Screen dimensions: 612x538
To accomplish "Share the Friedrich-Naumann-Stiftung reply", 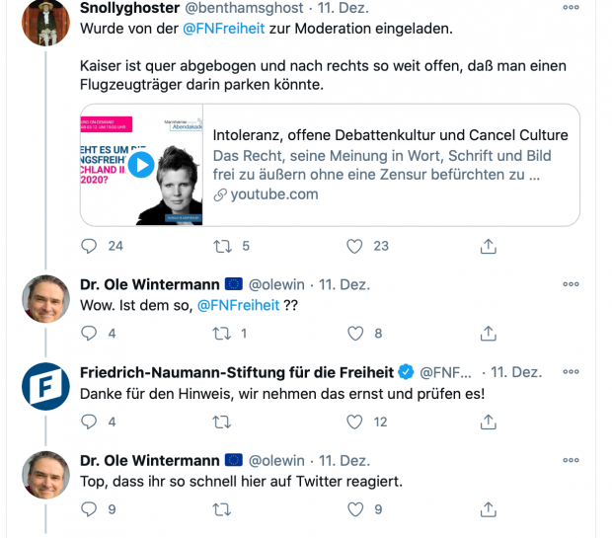I will click(487, 422).
